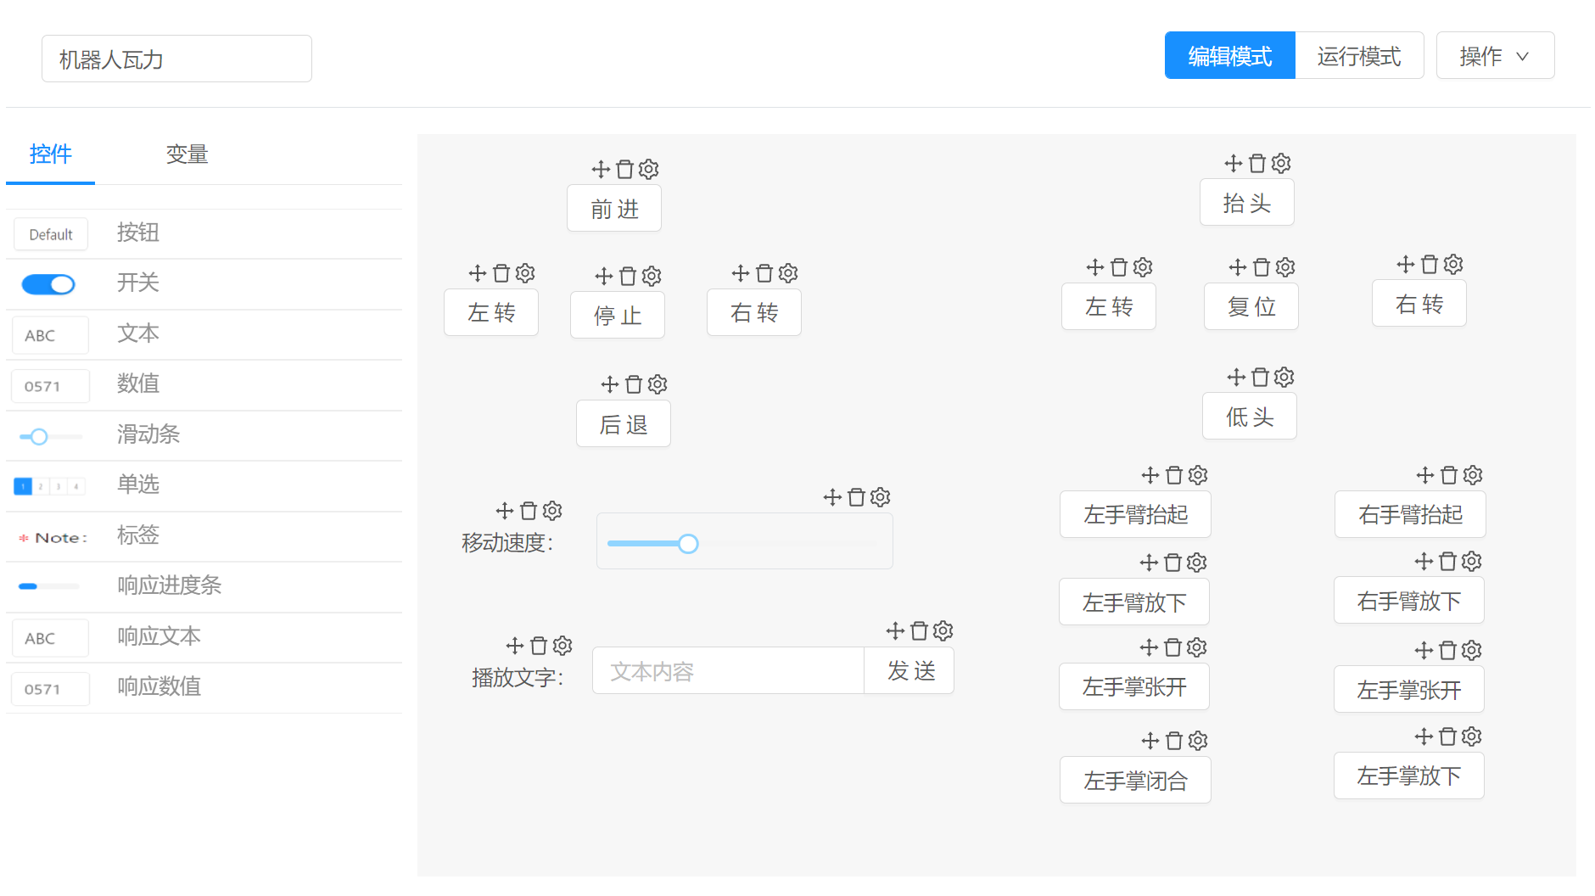Open the 变量 tab
This screenshot has width=1595, height=896.
tap(187, 154)
